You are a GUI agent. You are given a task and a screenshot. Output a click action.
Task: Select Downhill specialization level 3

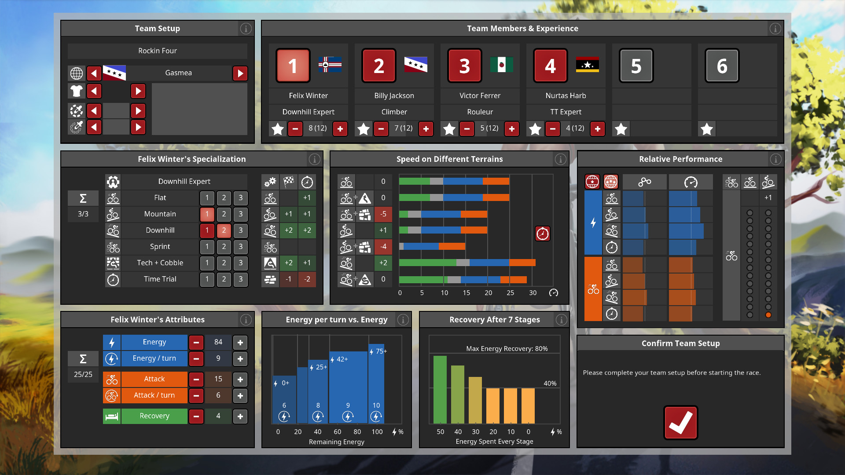point(241,230)
